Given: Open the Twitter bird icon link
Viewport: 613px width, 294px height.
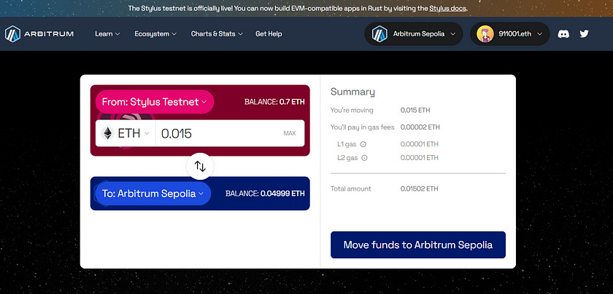Looking at the screenshot, I should click(584, 34).
